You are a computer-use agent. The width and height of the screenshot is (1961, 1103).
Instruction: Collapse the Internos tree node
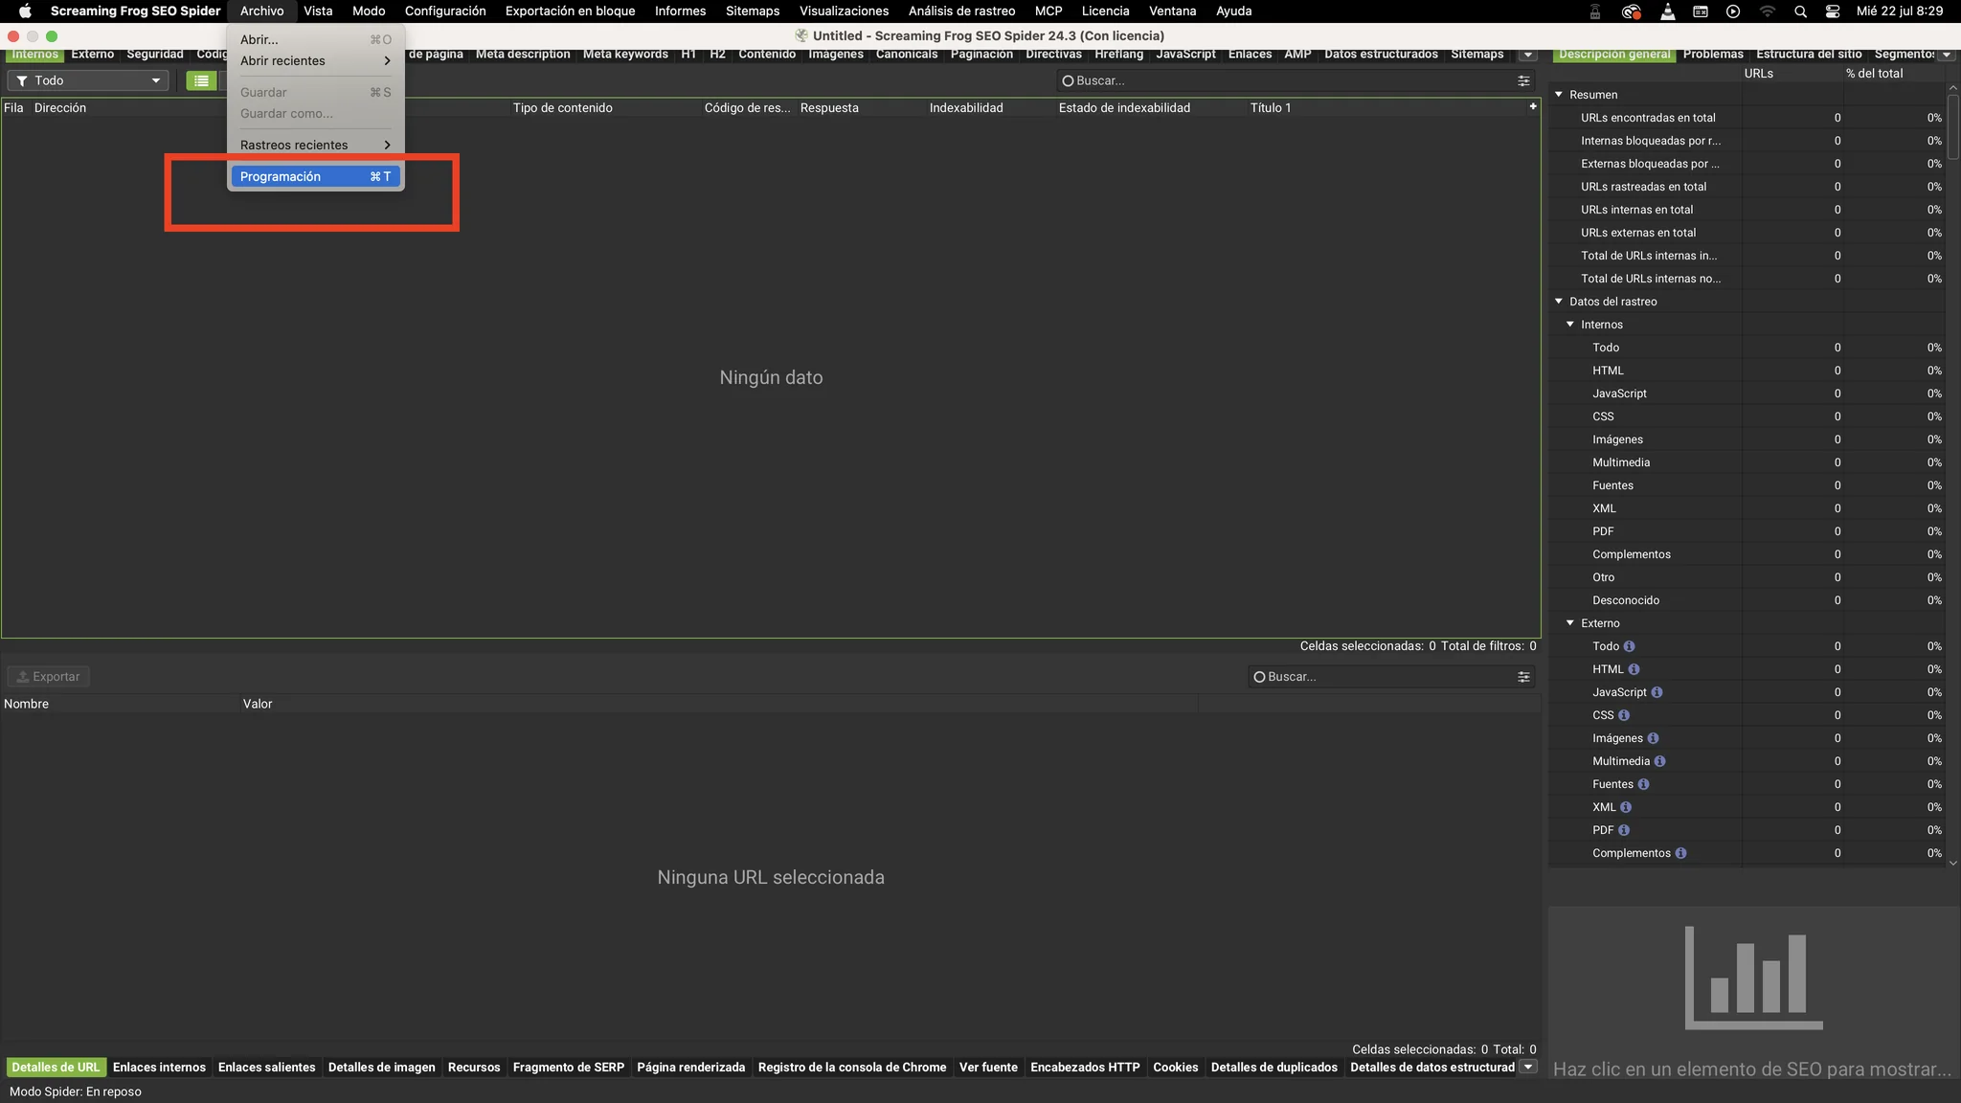point(1570,324)
